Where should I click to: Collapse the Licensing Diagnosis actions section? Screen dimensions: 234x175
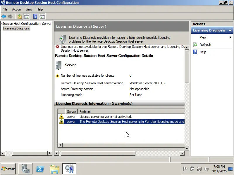(230, 30)
